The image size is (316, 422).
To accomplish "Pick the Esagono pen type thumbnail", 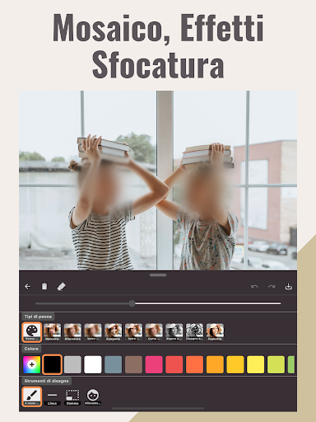I will pyautogui.click(x=114, y=332).
